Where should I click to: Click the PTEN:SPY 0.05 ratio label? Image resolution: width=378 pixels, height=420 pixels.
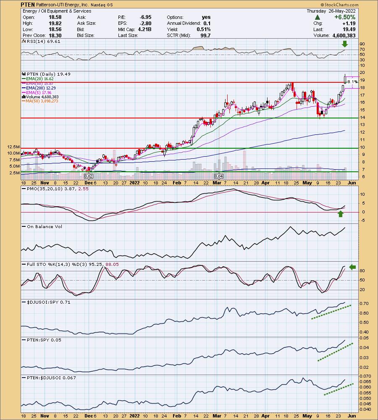click(x=44, y=340)
